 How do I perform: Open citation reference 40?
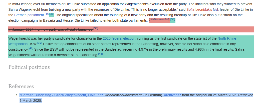[x=31, y=48]
